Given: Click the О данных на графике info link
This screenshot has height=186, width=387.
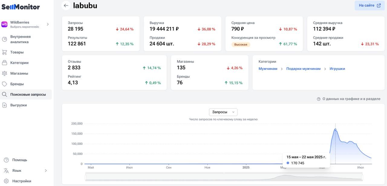Looking at the screenshot, I should [351, 99].
